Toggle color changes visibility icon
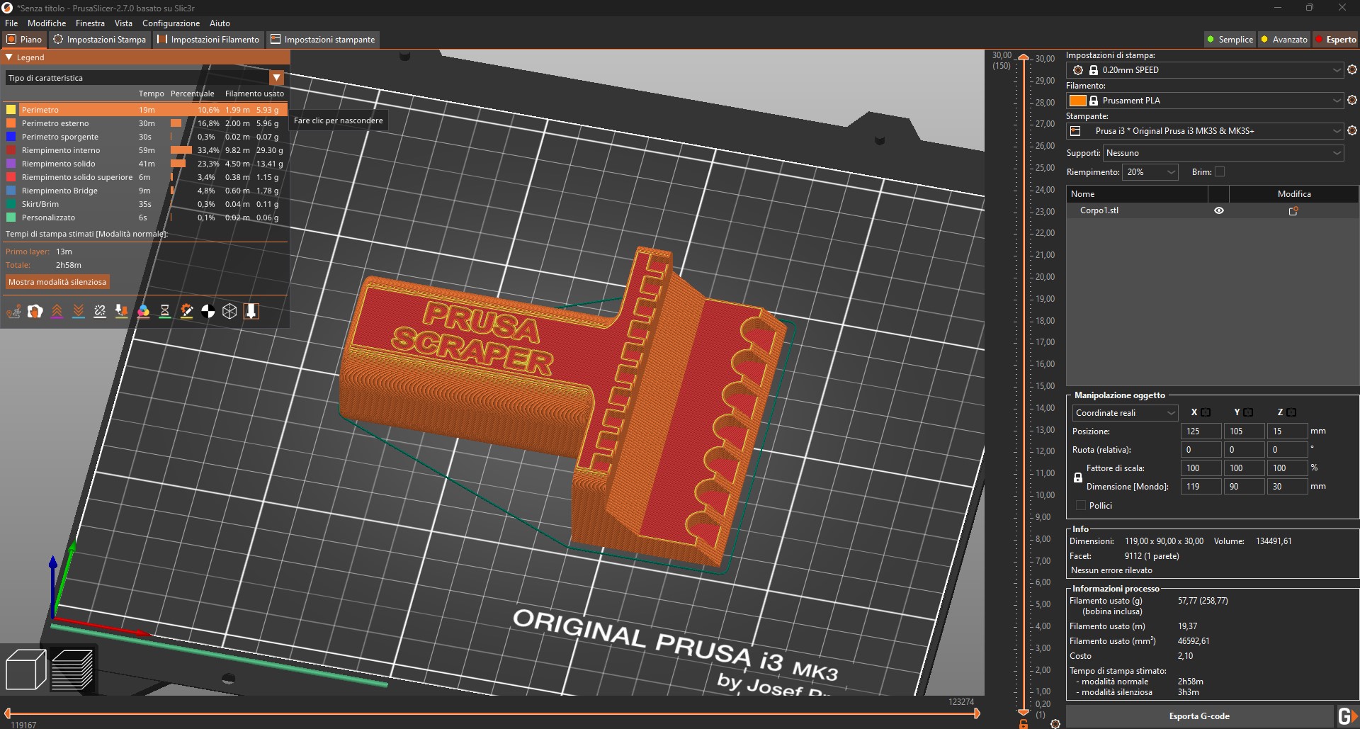 (144, 311)
